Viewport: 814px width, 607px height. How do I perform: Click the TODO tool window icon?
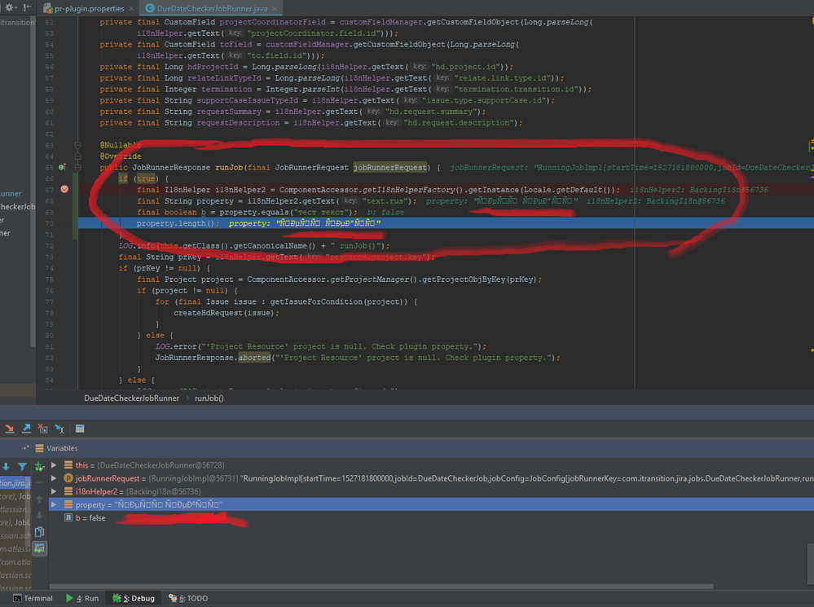[x=173, y=598]
